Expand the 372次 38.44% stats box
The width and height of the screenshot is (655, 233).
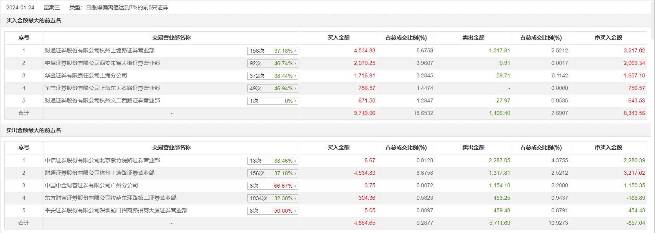click(x=272, y=76)
